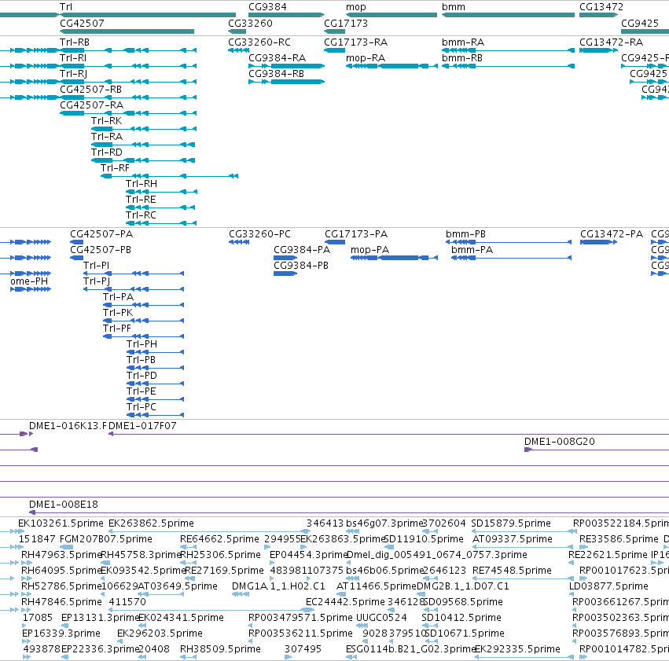Open EST UUGC0524

pyautogui.click(x=381, y=619)
